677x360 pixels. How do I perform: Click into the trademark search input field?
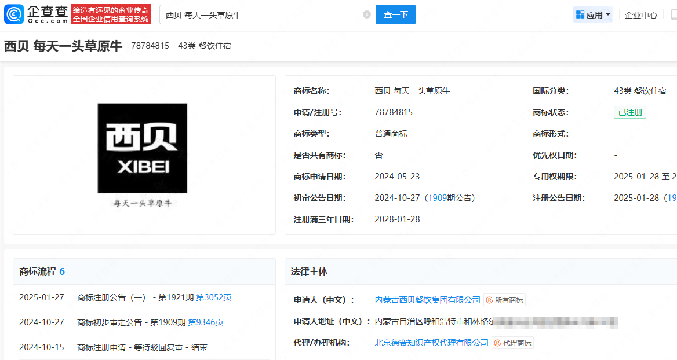click(x=261, y=14)
